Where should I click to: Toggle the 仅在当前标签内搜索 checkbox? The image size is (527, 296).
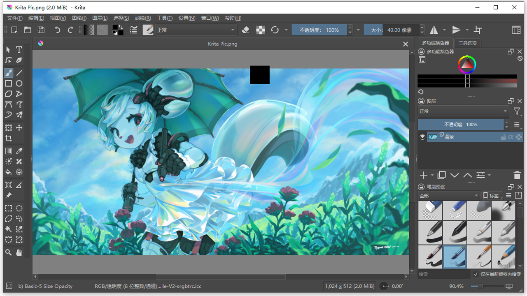tap(476, 274)
